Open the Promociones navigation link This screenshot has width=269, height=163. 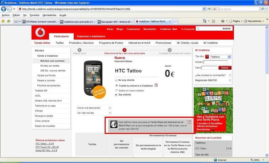(x=163, y=43)
